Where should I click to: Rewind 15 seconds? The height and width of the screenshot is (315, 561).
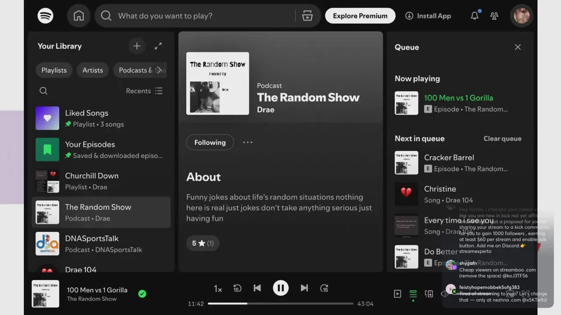click(237, 288)
